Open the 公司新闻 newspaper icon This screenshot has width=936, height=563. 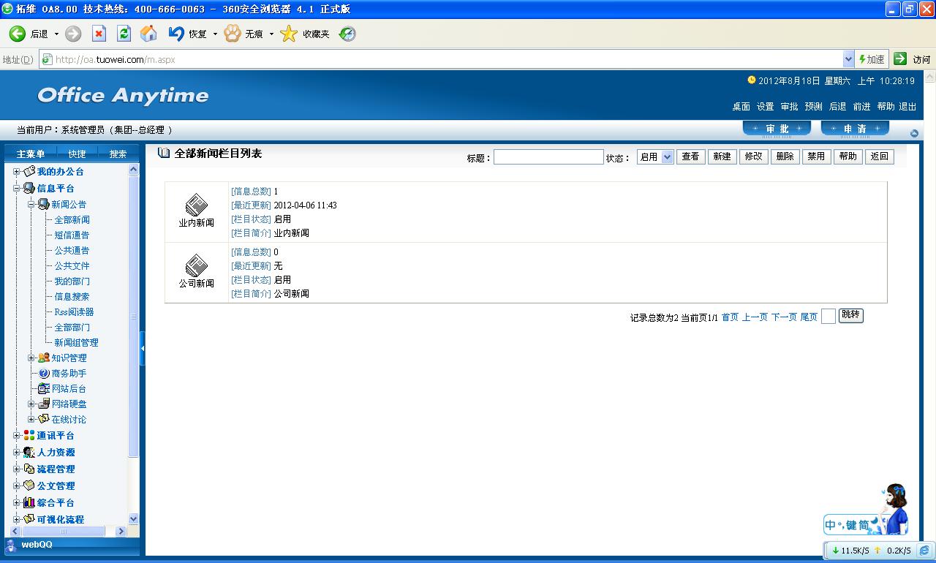pyautogui.click(x=196, y=265)
